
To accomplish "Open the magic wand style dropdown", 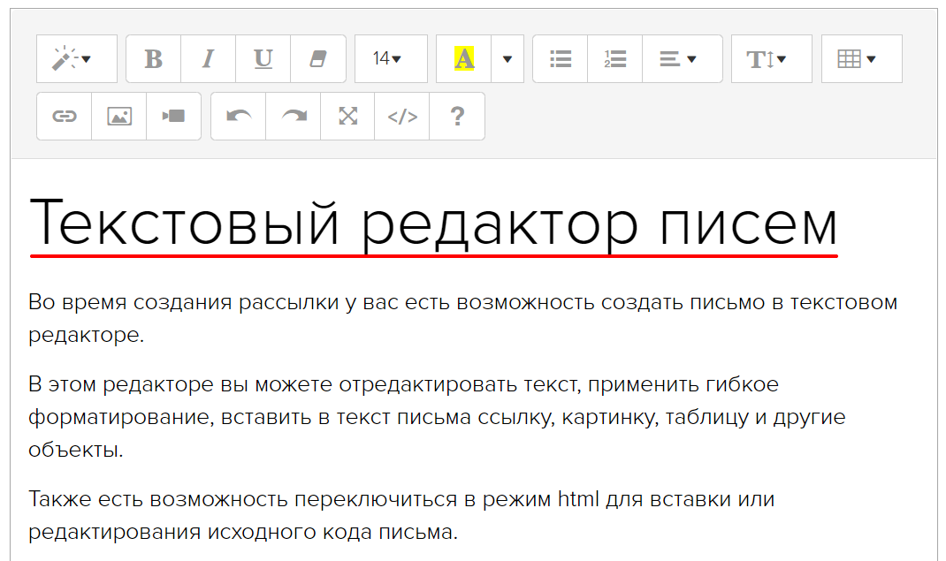I will [x=77, y=59].
